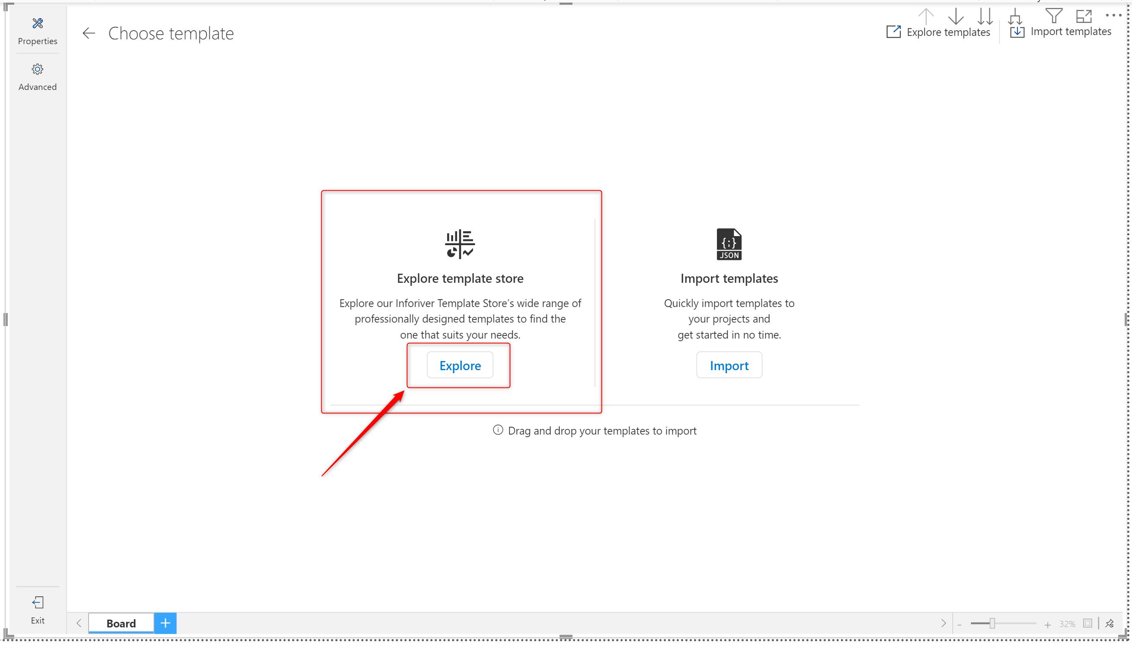Click the template store grid icon
Screen dimensions: 1132x646
[x=460, y=243]
